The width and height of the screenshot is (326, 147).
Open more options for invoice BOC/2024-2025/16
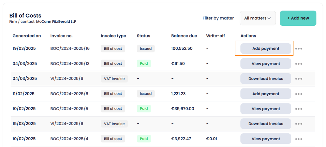coord(299,49)
